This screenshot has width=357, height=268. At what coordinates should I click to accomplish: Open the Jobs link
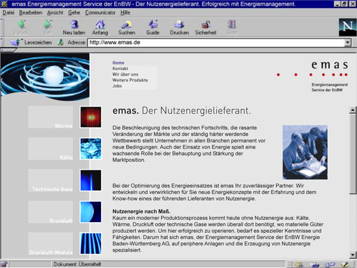point(117,86)
